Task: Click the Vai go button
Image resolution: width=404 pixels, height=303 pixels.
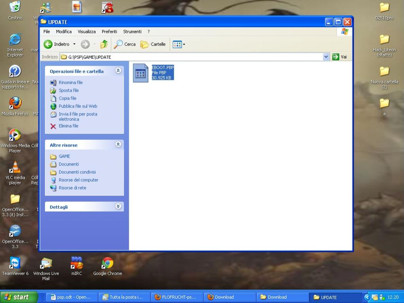Action: (x=340, y=57)
